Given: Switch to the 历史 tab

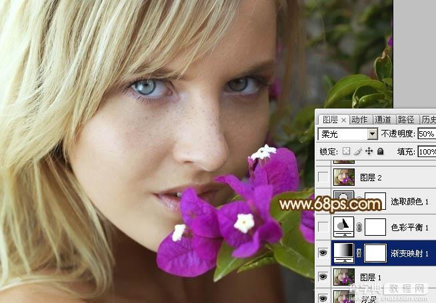Looking at the screenshot, I should click(x=429, y=120).
